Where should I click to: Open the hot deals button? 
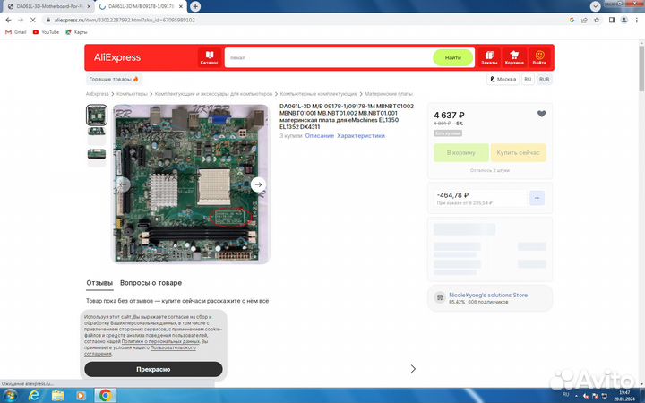point(114,79)
